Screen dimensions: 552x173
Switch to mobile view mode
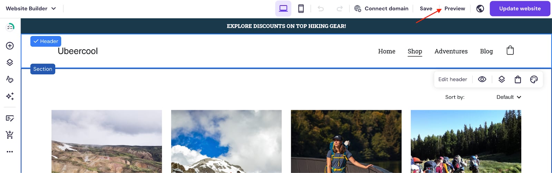pyautogui.click(x=301, y=9)
